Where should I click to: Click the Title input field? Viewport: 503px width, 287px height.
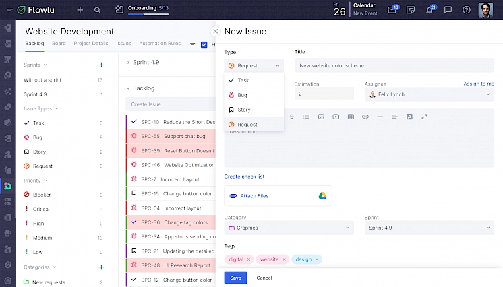[x=394, y=66]
